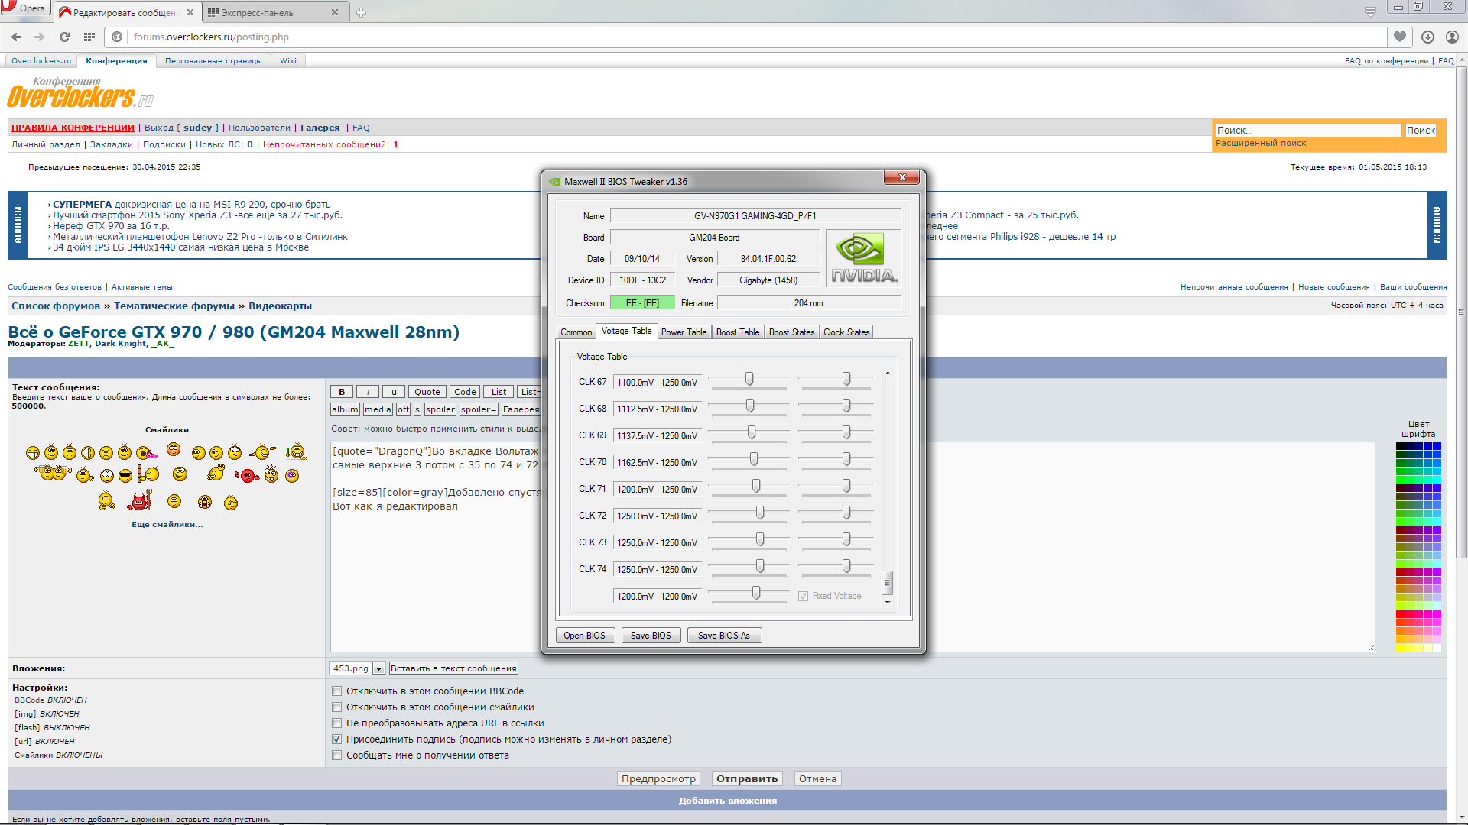Uncheck the "Присоединить подпись" checkbox
Viewport: 1468px width, 825px height.
(x=336, y=739)
